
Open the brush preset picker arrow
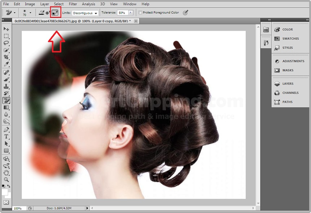tap(30, 13)
